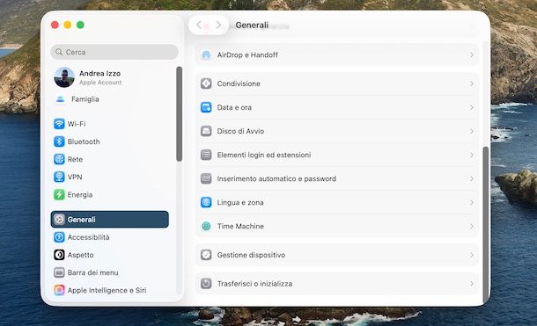Open the Wi-Fi settings pane

point(109,124)
